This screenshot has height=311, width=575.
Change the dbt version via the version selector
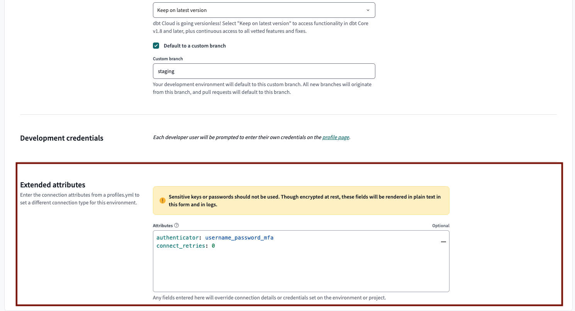(264, 10)
